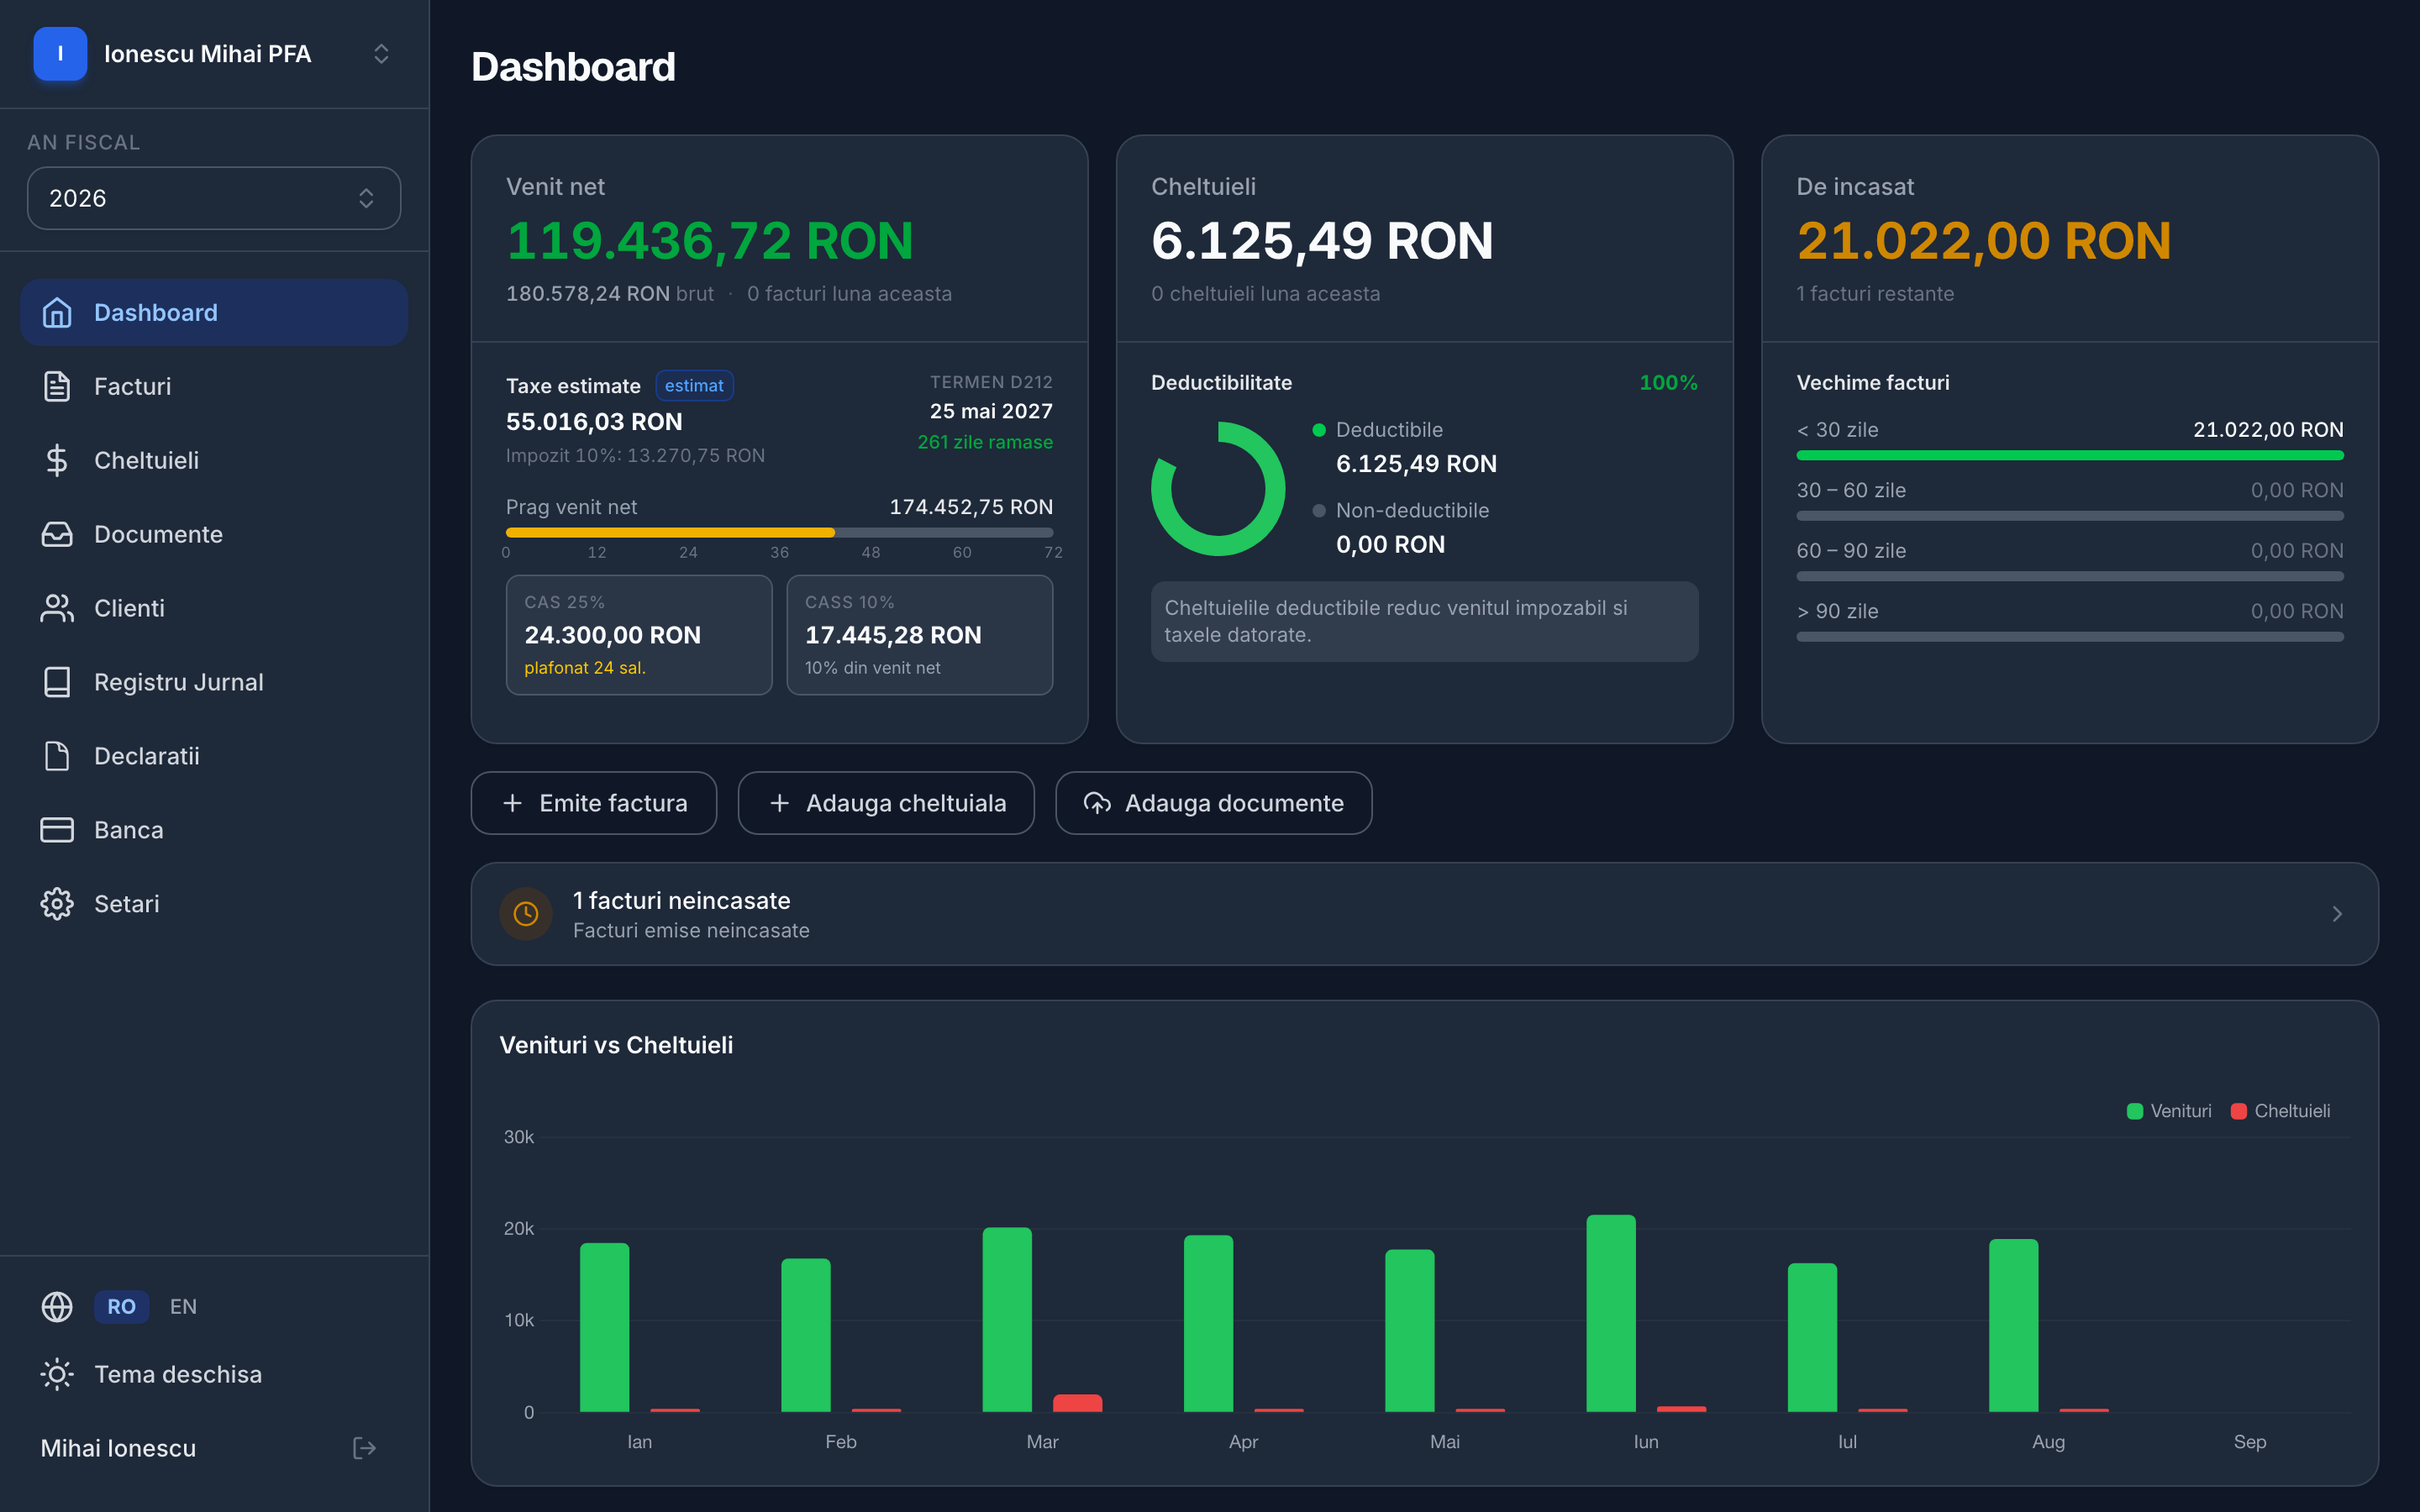2420x1512 pixels.
Task: Toggle Cheltuieli series in chart legend
Action: coord(2281,1112)
